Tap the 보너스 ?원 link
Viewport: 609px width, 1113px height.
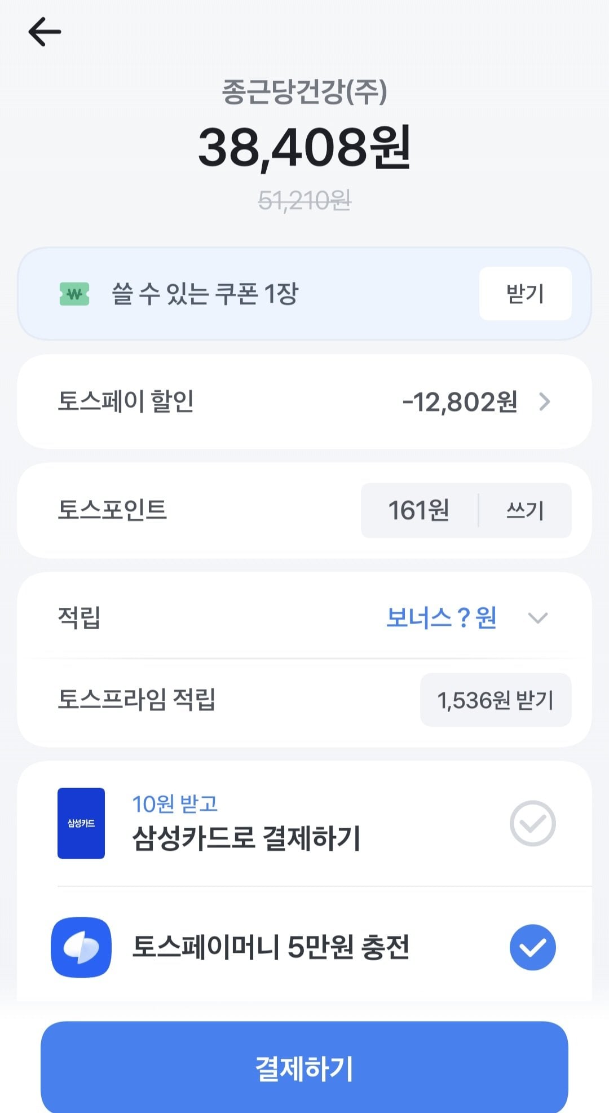(441, 618)
